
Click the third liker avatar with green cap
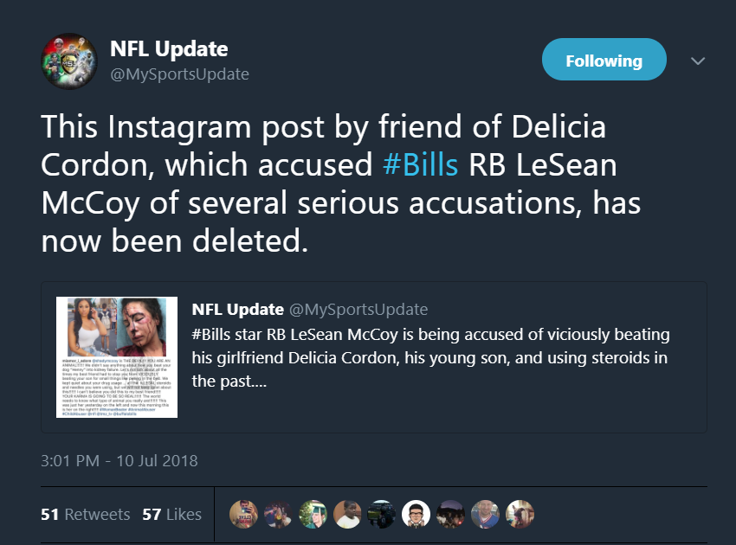313,514
